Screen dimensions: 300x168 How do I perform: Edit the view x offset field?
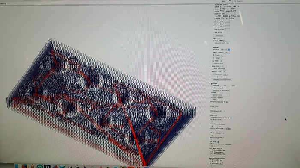point(227,30)
